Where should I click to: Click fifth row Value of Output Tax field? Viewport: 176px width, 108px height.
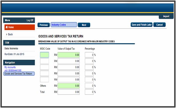(x=69, y=80)
